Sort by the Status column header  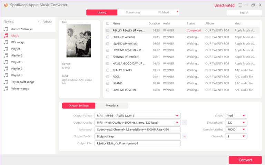click(x=190, y=23)
